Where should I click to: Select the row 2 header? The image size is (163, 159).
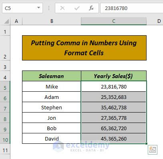(x=5, y=48)
